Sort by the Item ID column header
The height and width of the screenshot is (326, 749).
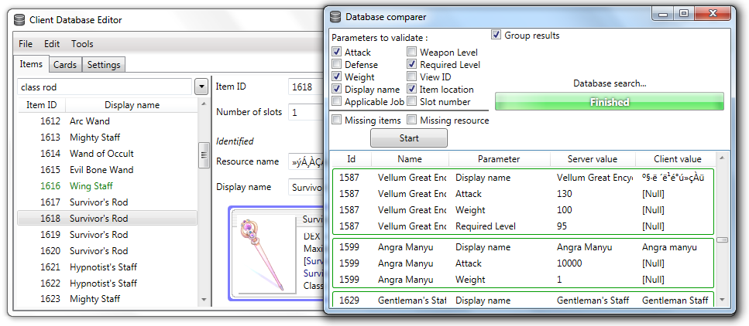click(42, 105)
